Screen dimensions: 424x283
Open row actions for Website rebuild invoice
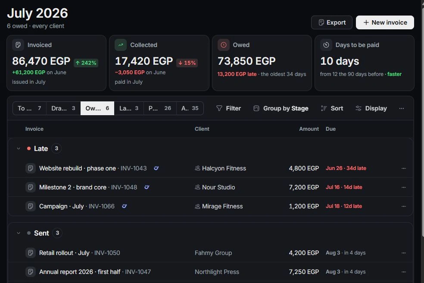click(x=403, y=168)
